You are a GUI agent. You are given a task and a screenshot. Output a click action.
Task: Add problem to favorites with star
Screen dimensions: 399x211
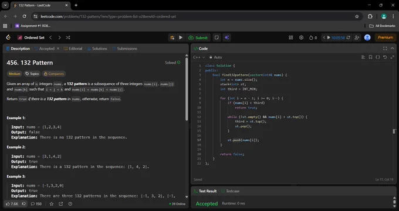click(52, 203)
